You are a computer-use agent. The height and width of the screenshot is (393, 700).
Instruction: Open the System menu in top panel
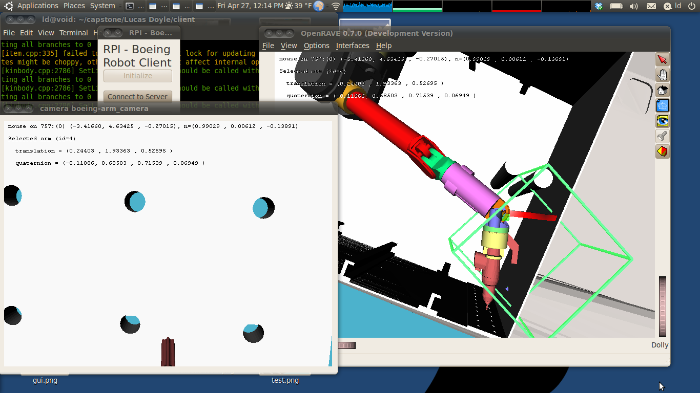102,6
